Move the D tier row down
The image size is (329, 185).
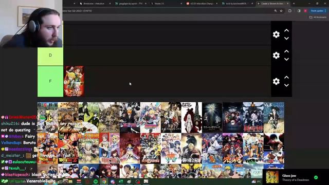click(x=286, y=60)
